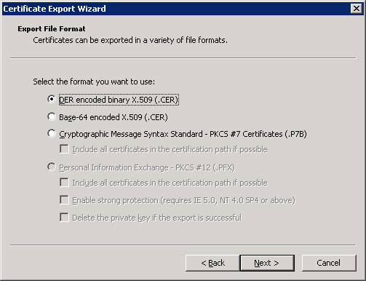This screenshot has height=281, width=366.
Task: Click the Export File Format heading
Action: click(52, 29)
